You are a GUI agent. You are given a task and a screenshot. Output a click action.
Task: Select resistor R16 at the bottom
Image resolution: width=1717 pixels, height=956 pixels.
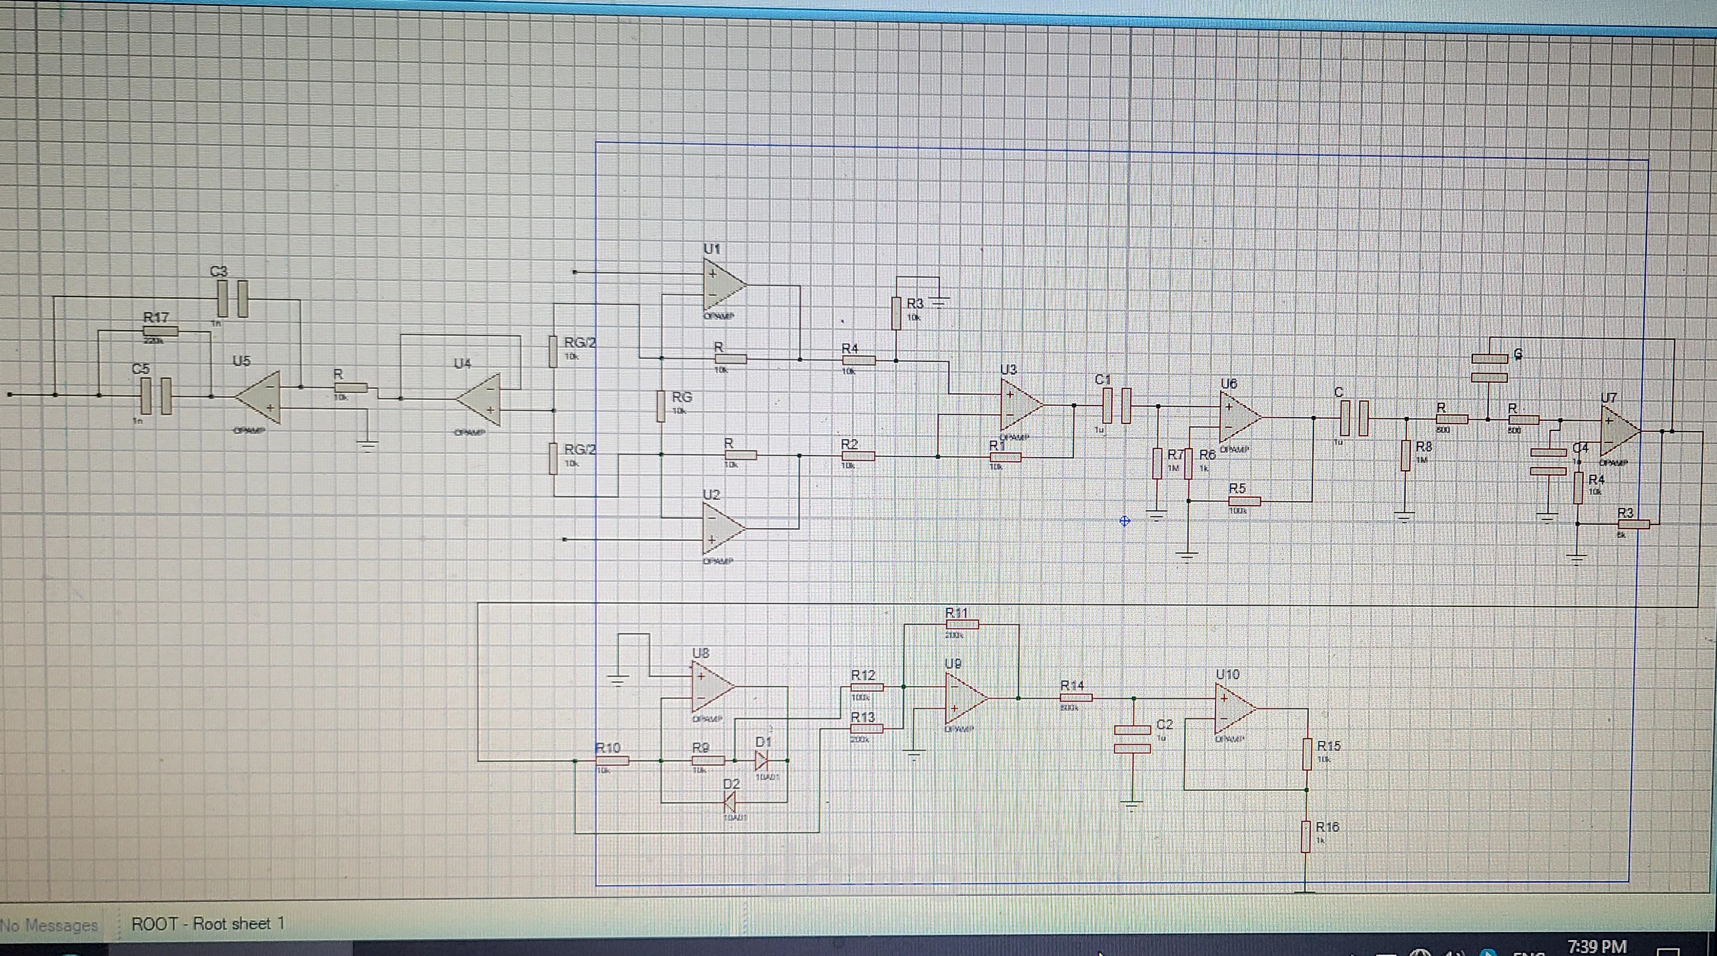[1306, 836]
